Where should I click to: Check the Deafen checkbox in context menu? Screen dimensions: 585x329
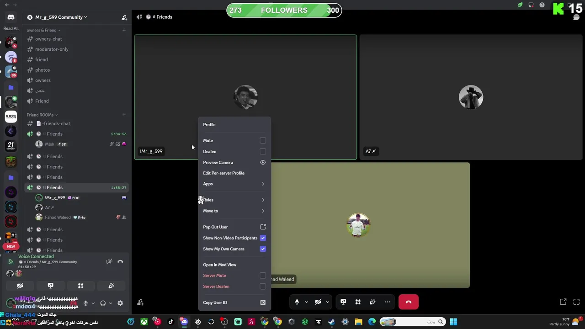click(263, 151)
